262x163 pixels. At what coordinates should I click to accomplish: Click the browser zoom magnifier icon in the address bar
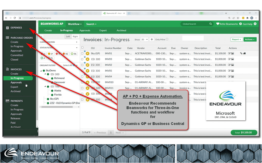tap(229, 18)
